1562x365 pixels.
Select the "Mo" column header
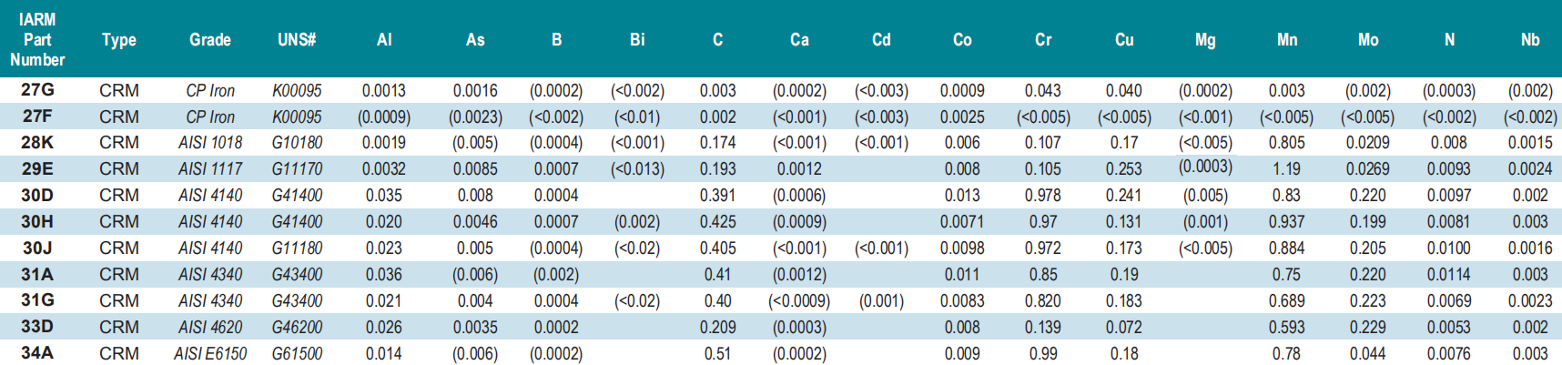pos(1368,40)
